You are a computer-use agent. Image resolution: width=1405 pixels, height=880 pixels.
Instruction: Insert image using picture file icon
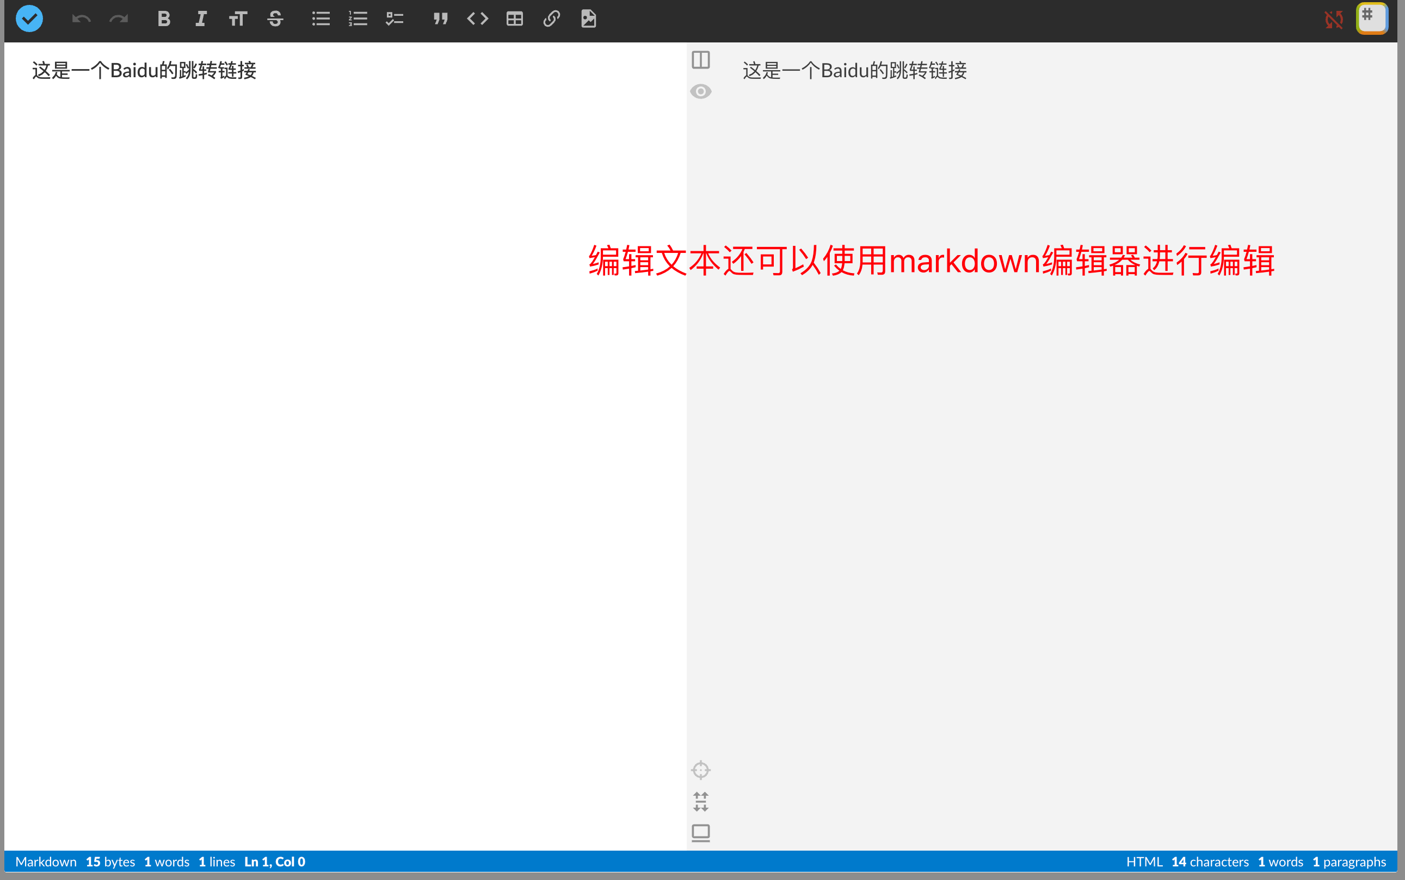589,19
